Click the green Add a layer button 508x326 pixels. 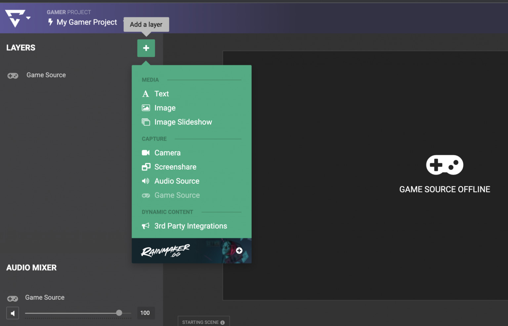click(x=146, y=48)
